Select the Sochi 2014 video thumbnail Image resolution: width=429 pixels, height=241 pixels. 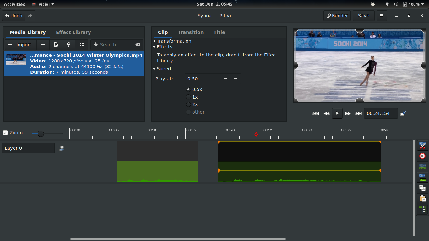16,59
